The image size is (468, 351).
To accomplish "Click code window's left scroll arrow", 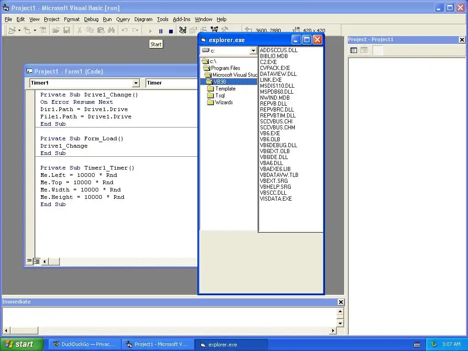I will point(45,262).
